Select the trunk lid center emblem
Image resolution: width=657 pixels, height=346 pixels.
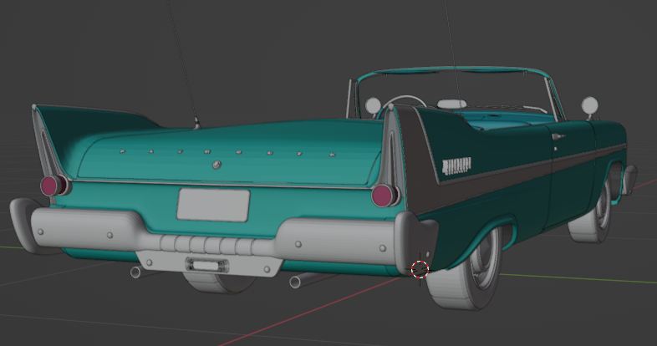point(216,165)
